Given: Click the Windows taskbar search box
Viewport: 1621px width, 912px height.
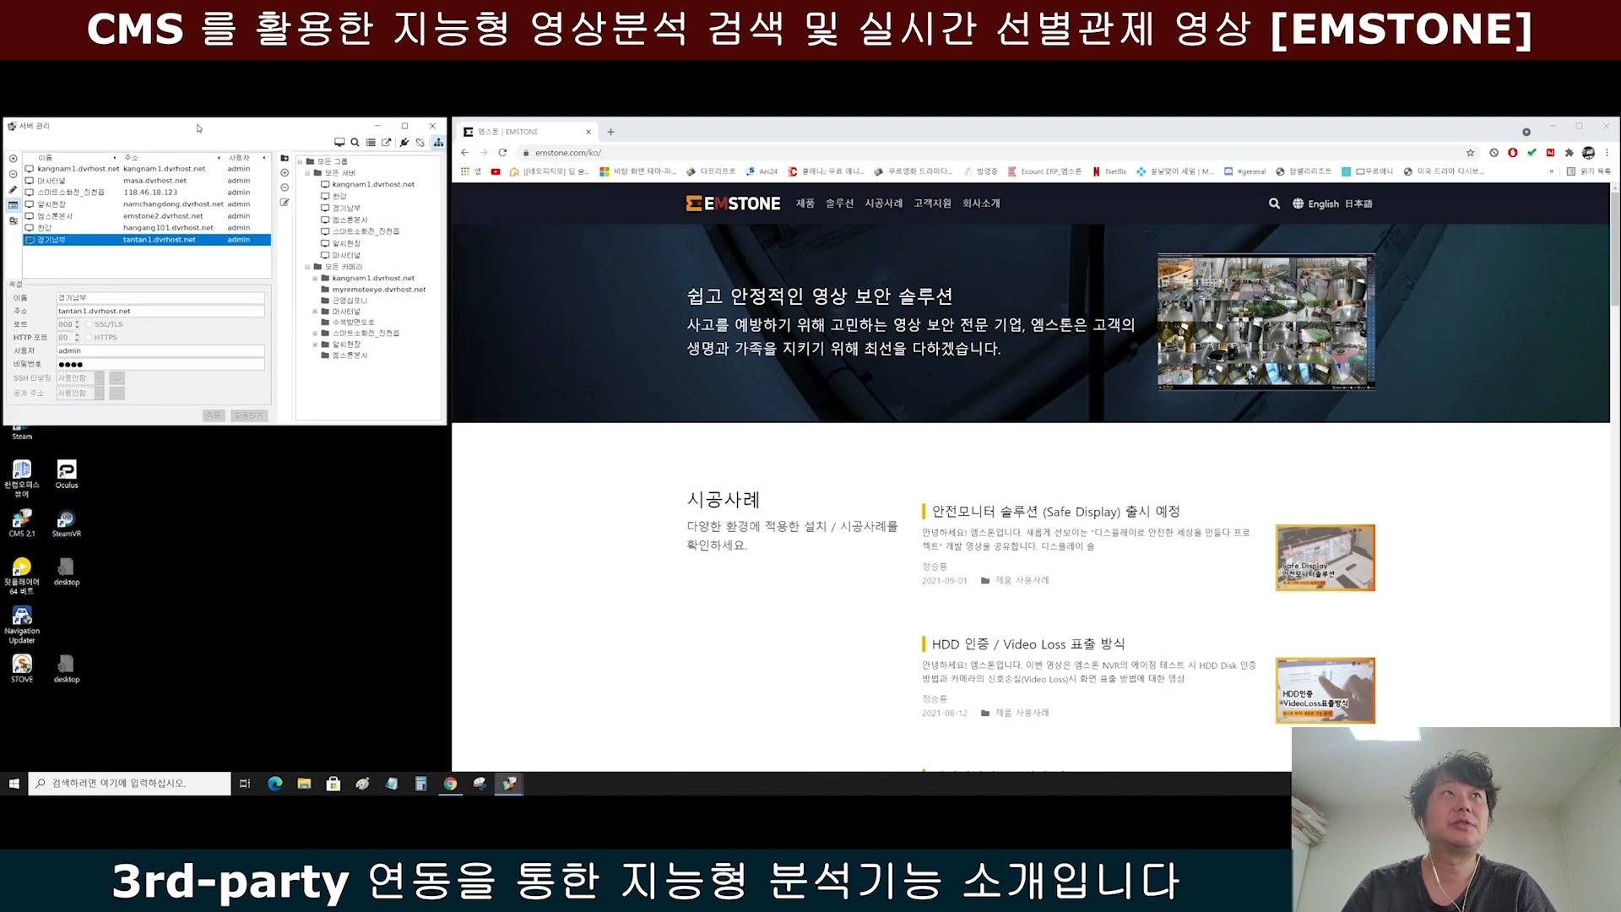Looking at the screenshot, I should pyautogui.click(x=130, y=784).
